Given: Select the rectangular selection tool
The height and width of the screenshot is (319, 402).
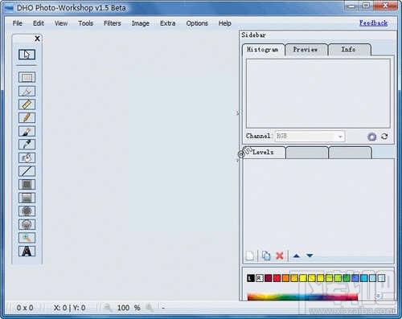Looking at the screenshot, I should [x=27, y=77].
